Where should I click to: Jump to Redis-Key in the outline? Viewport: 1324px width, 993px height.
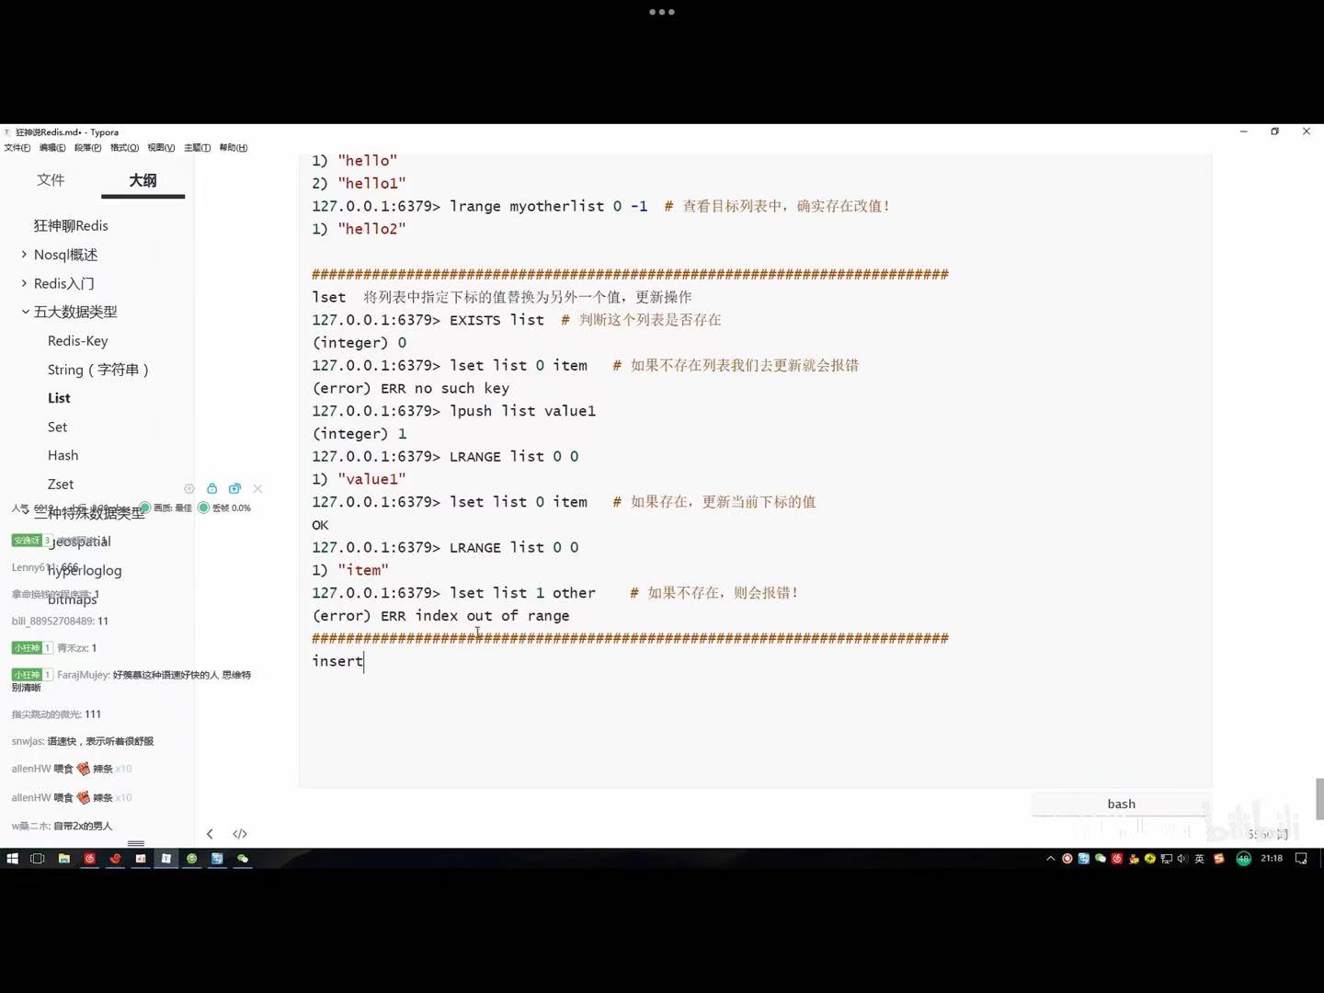click(x=78, y=341)
